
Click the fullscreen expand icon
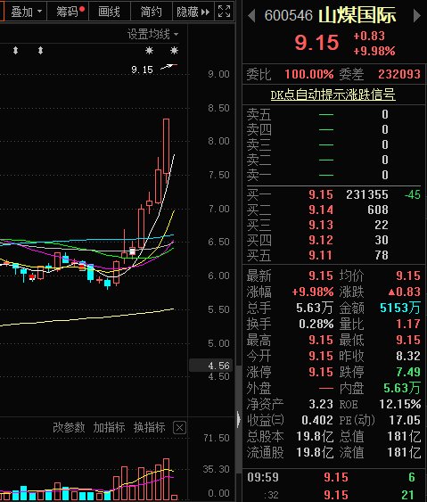point(224,12)
